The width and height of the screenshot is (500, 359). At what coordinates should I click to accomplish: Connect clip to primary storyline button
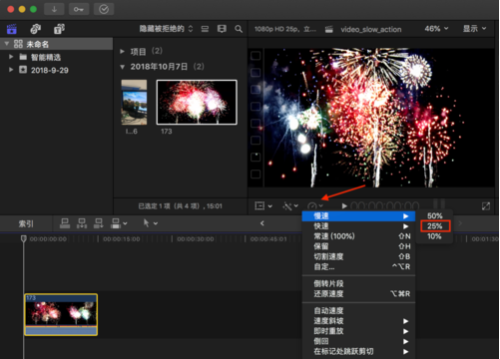pos(65,223)
